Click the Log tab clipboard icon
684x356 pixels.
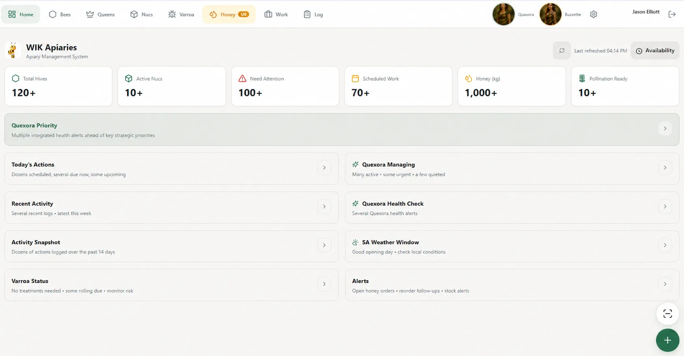[307, 15]
